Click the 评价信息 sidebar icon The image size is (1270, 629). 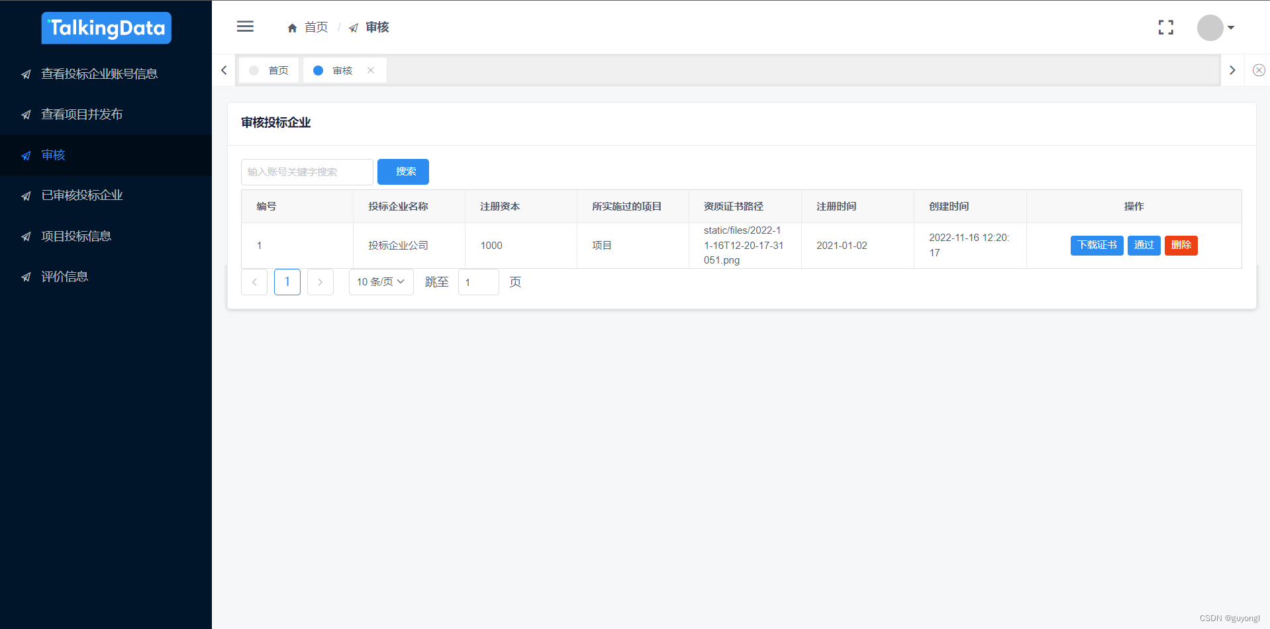(x=26, y=276)
